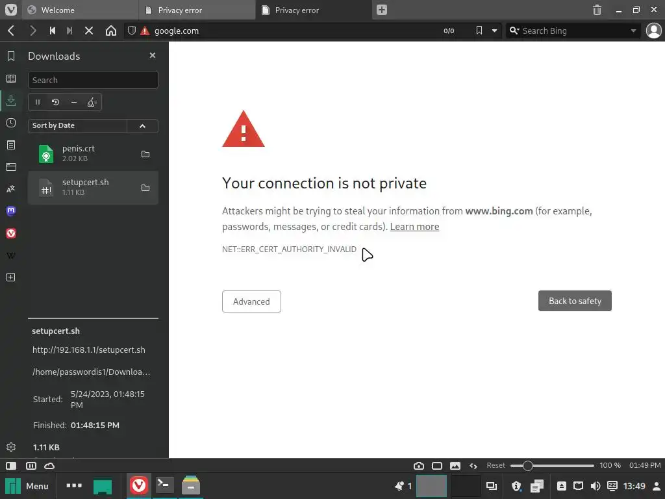Capture page with the camera icon
The height and width of the screenshot is (499, 665).
pos(419,465)
